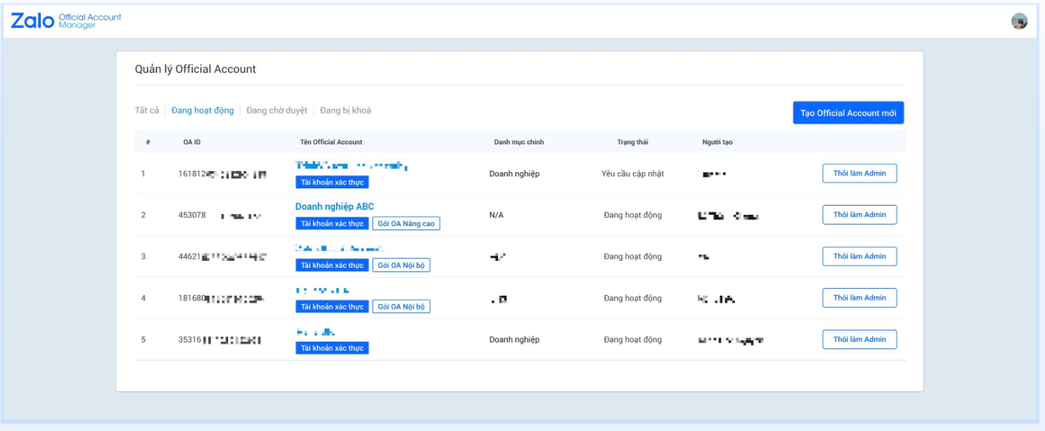The height and width of the screenshot is (431, 1045).
Task: Open the blurred account name in row 5
Action: pyautogui.click(x=315, y=332)
